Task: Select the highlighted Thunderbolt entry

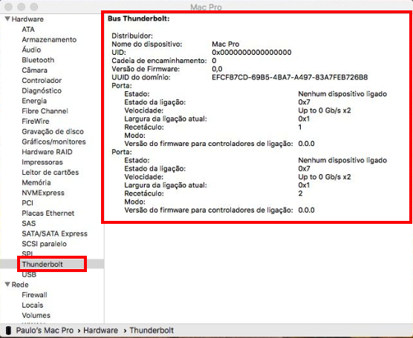Action: [x=42, y=264]
